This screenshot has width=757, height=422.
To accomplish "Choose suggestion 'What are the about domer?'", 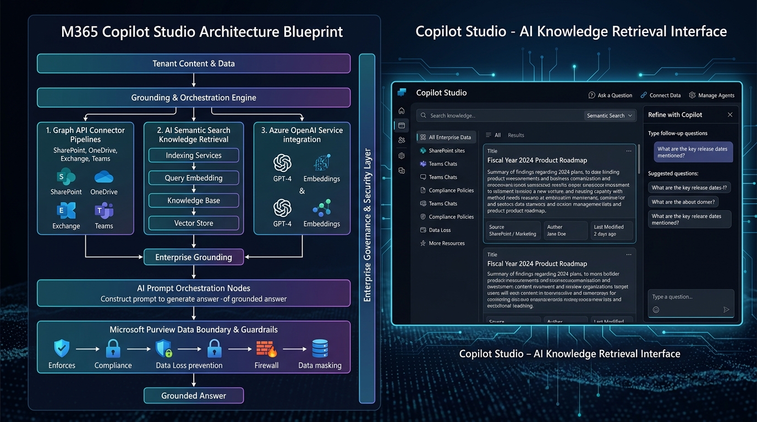I will pyautogui.click(x=683, y=202).
